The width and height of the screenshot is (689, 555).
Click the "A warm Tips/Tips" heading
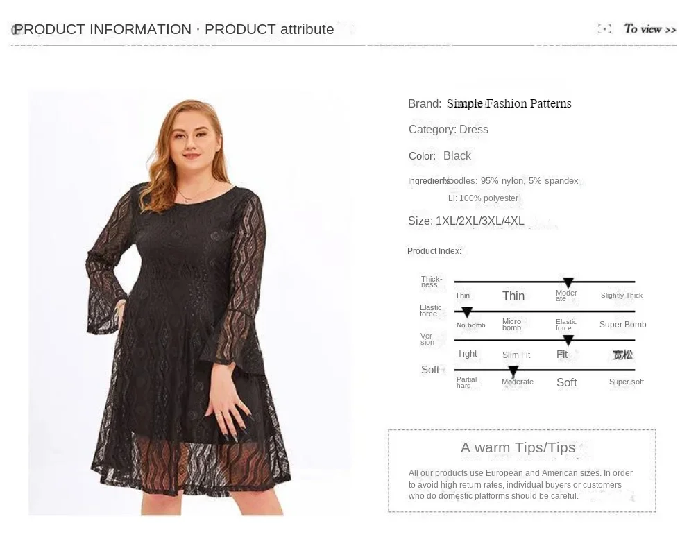click(x=518, y=447)
